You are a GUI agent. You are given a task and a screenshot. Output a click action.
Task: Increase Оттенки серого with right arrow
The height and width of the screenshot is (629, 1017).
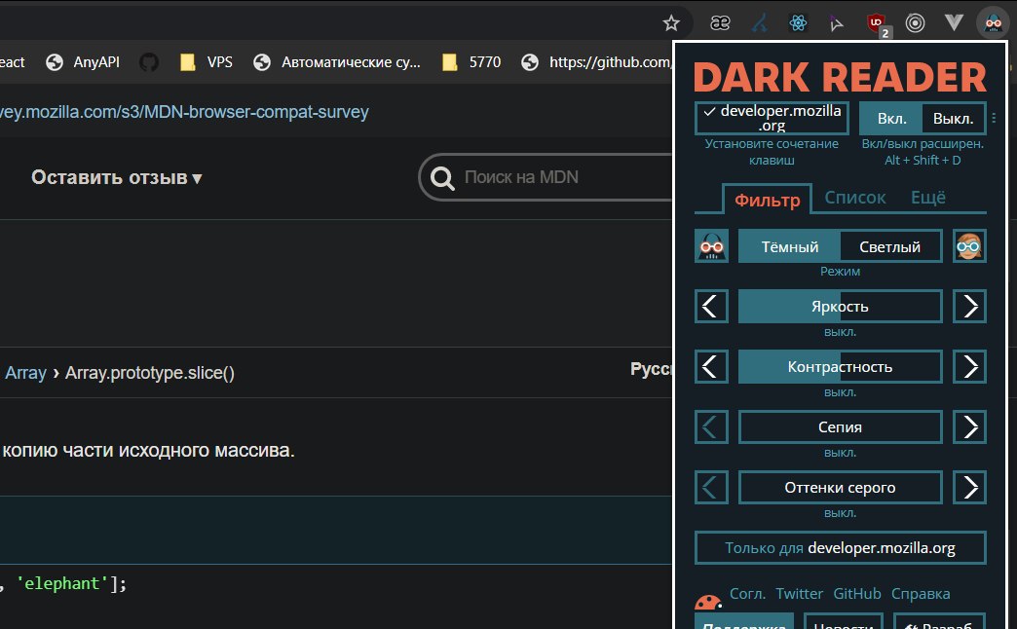pyautogui.click(x=969, y=487)
